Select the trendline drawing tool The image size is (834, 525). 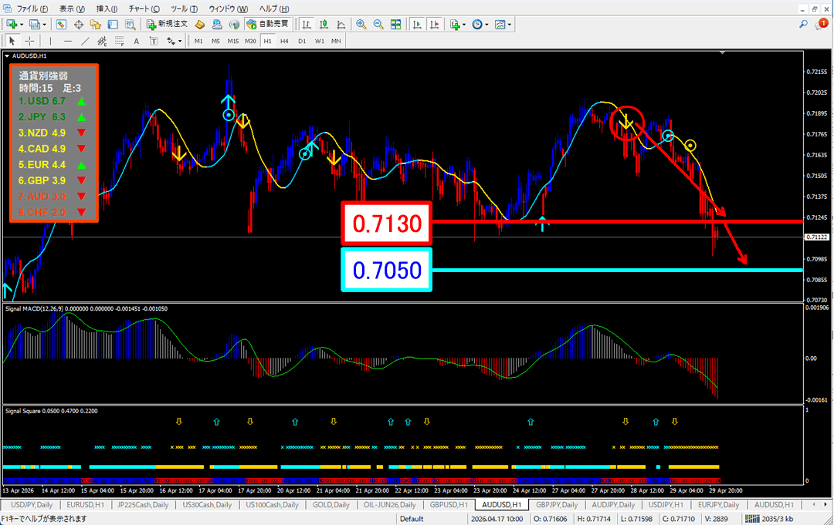(86, 41)
